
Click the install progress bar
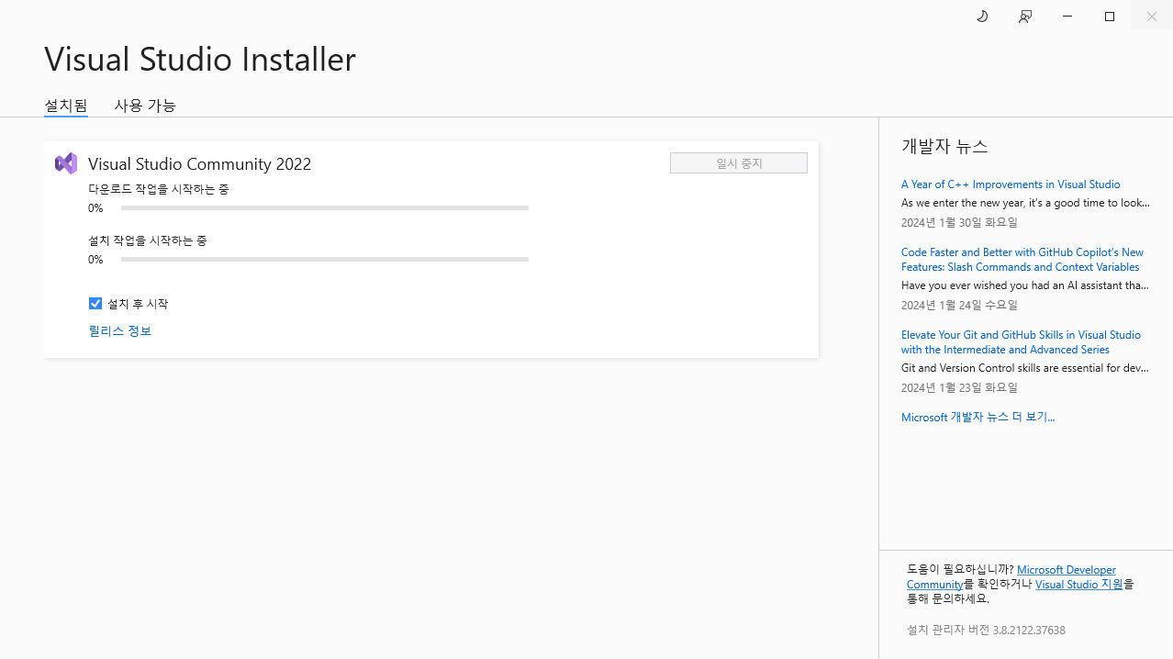pos(325,260)
